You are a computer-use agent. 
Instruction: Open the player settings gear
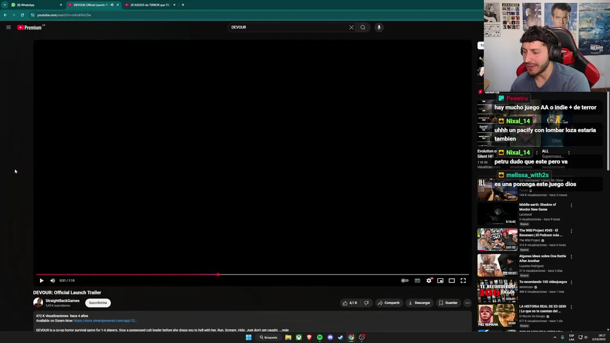click(429, 281)
